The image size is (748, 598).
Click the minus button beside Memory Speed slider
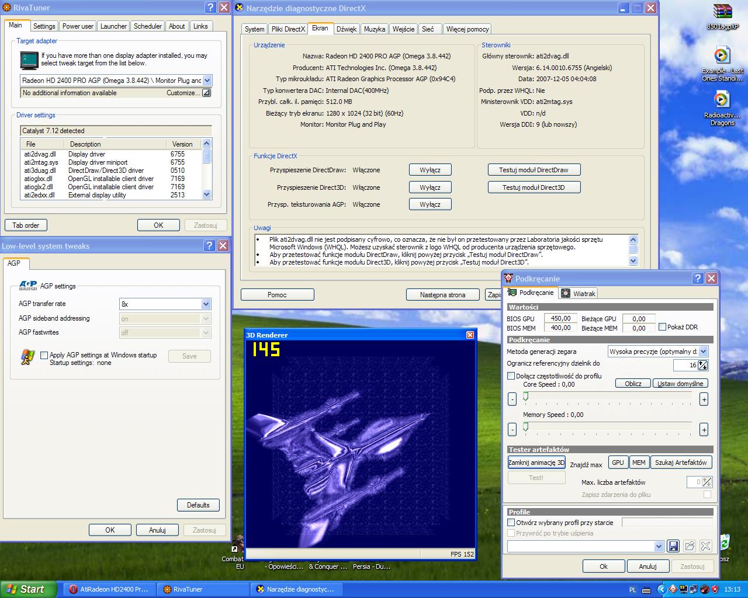click(512, 430)
